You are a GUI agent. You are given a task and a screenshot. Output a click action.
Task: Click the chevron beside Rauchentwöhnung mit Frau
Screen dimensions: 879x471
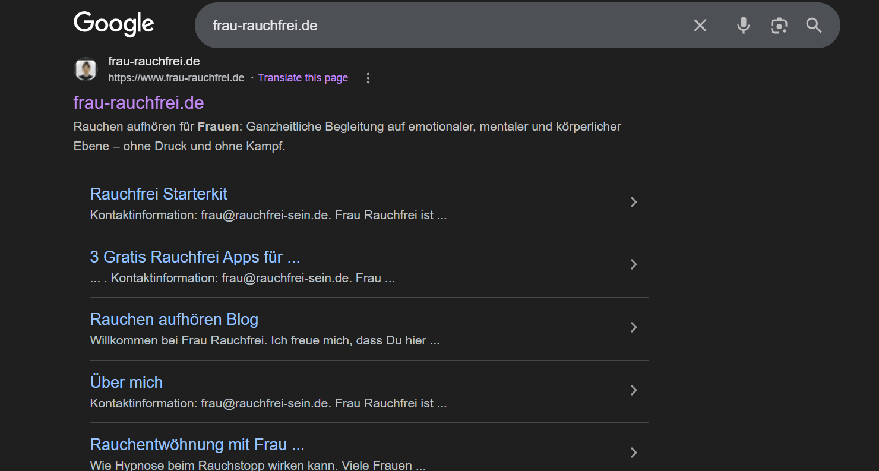coord(634,453)
